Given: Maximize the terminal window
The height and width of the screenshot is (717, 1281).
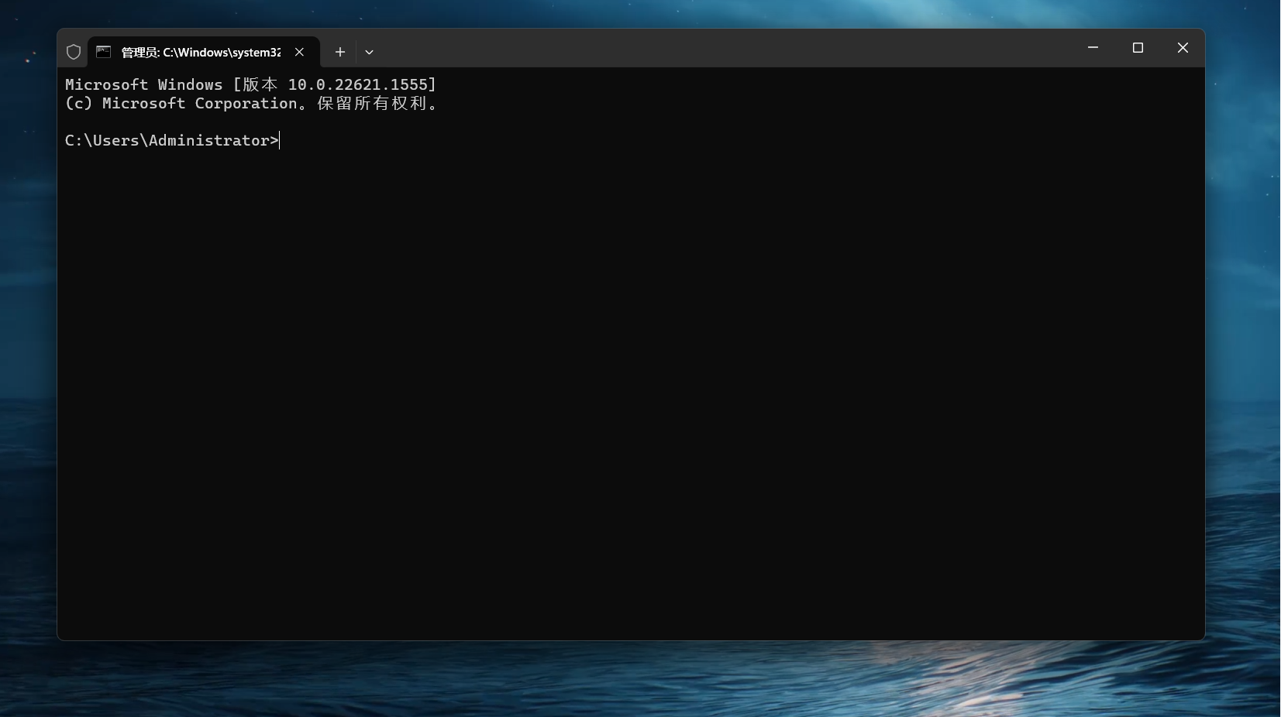Looking at the screenshot, I should pyautogui.click(x=1138, y=48).
